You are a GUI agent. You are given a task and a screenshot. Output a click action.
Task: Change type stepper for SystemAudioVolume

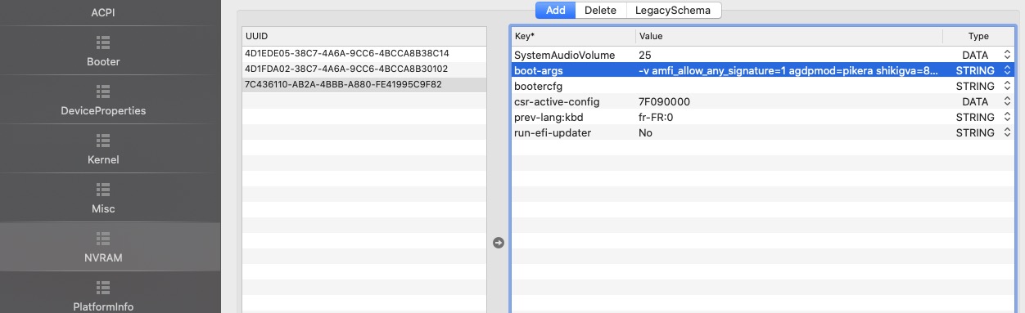tap(1007, 55)
